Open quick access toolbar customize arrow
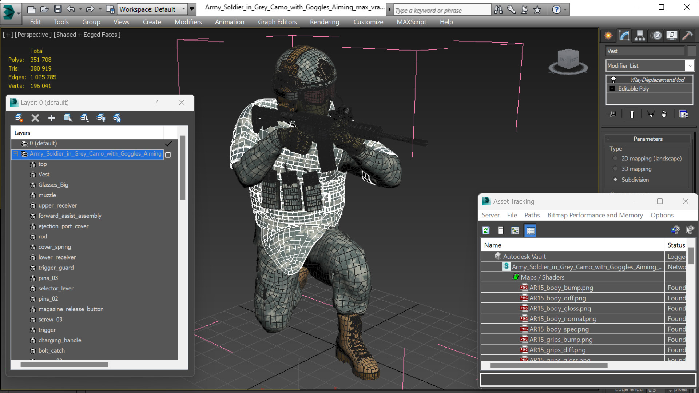 192,9
